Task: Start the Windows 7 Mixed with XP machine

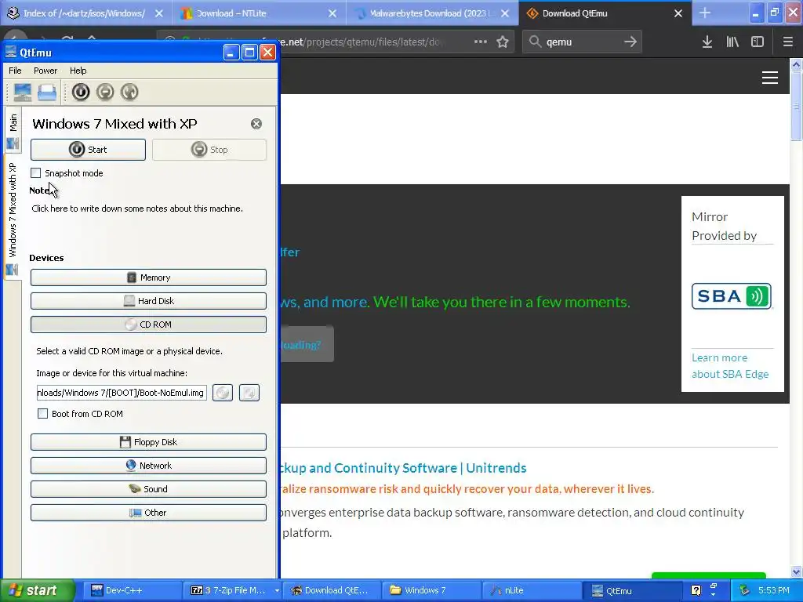Action: tap(88, 150)
